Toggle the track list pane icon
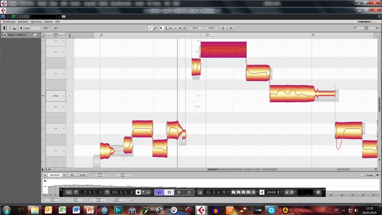The width and height of the screenshot is (382, 215). pyautogui.click(x=5, y=28)
